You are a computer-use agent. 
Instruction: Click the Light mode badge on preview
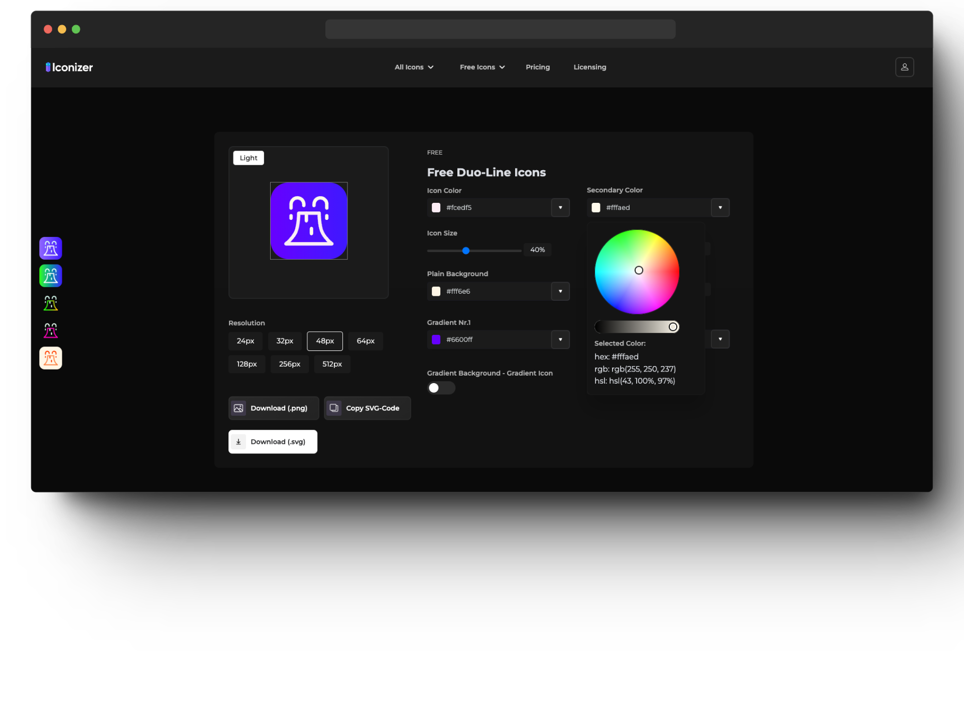[x=248, y=158]
